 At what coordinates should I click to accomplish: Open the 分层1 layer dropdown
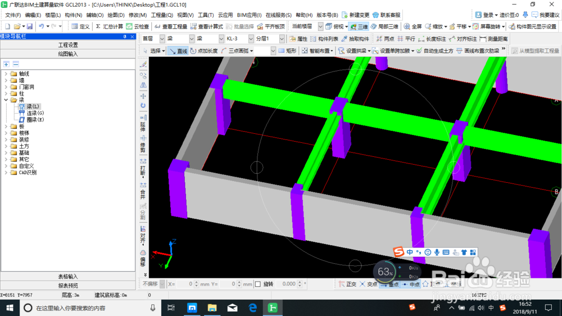(282, 39)
